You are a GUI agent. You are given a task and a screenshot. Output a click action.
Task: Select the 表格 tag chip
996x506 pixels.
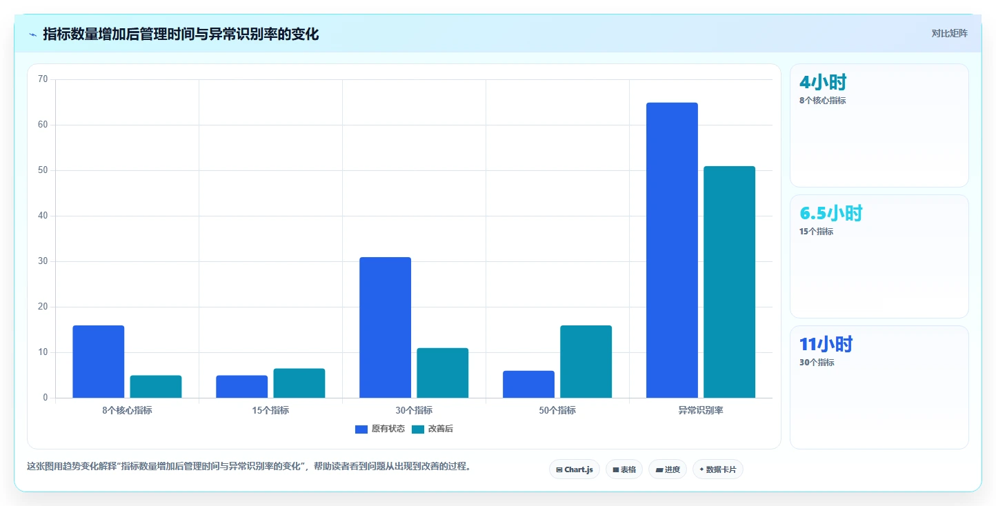pos(624,469)
